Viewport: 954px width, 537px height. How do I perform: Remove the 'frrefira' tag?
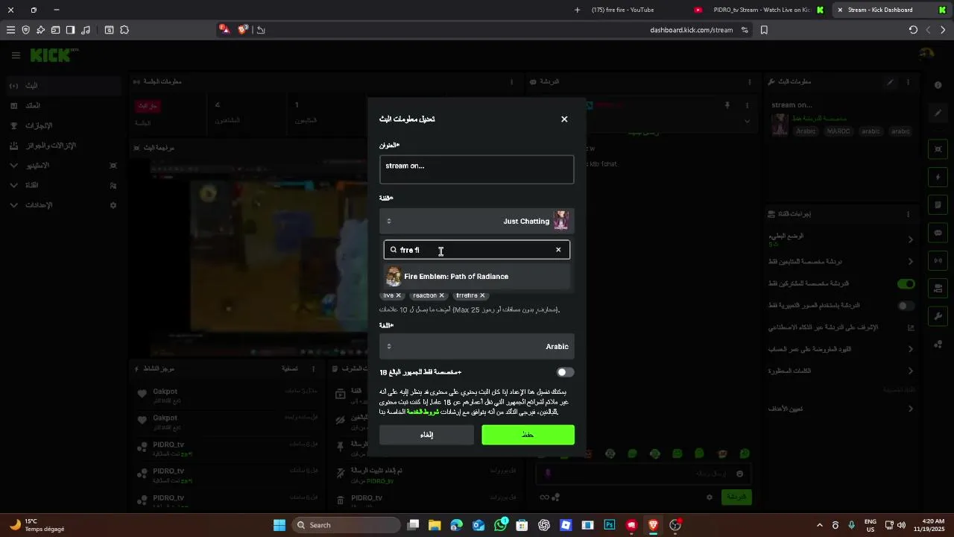[482, 295]
